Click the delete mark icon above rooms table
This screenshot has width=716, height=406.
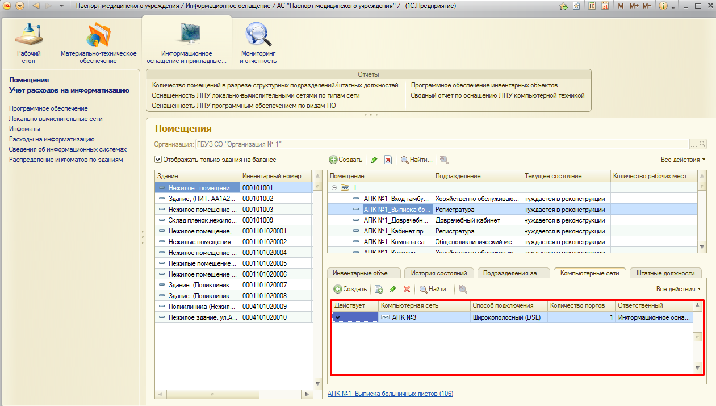coord(388,160)
